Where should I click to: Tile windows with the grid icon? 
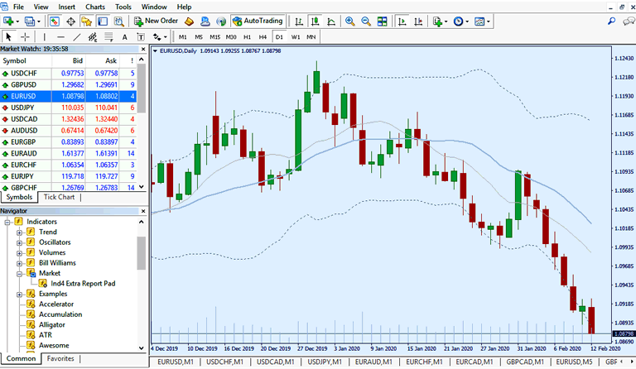[382, 21]
